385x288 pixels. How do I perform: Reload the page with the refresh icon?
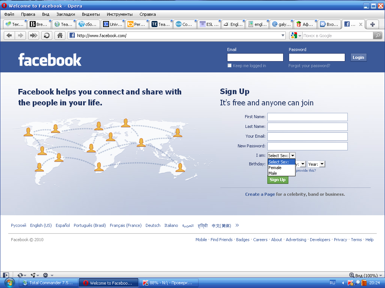pyautogui.click(x=46, y=36)
